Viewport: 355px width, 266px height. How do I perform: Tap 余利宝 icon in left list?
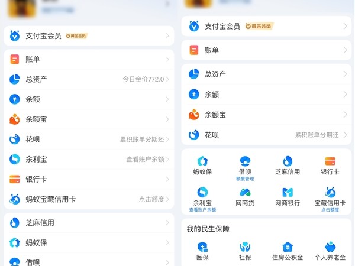[x=15, y=159]
